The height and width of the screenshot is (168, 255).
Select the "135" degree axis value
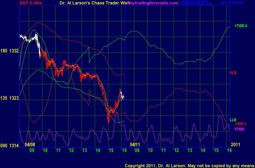tap(4, 98)
